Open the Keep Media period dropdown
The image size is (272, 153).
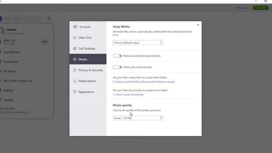pos(138,42)
